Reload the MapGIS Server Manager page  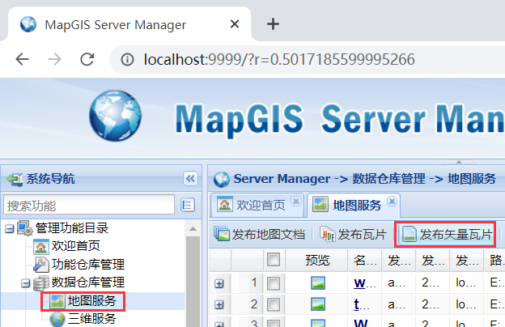click(x=87, y=59)
